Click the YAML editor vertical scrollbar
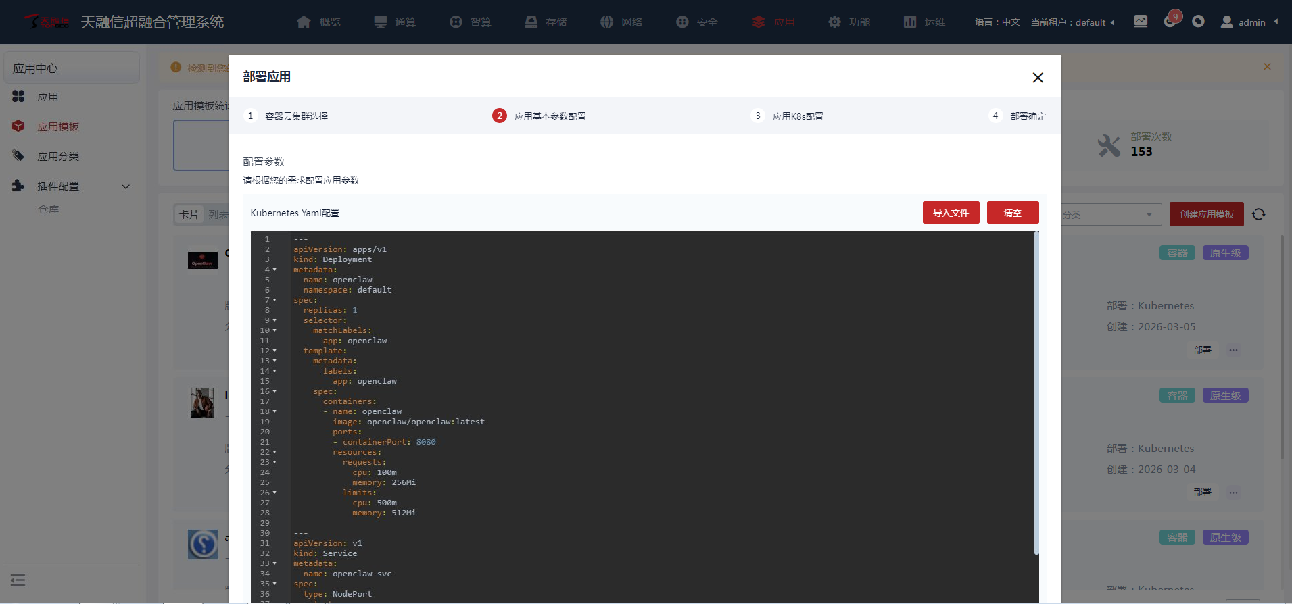This screenshot has height=604, width=1292. [x=1036, y=392]
